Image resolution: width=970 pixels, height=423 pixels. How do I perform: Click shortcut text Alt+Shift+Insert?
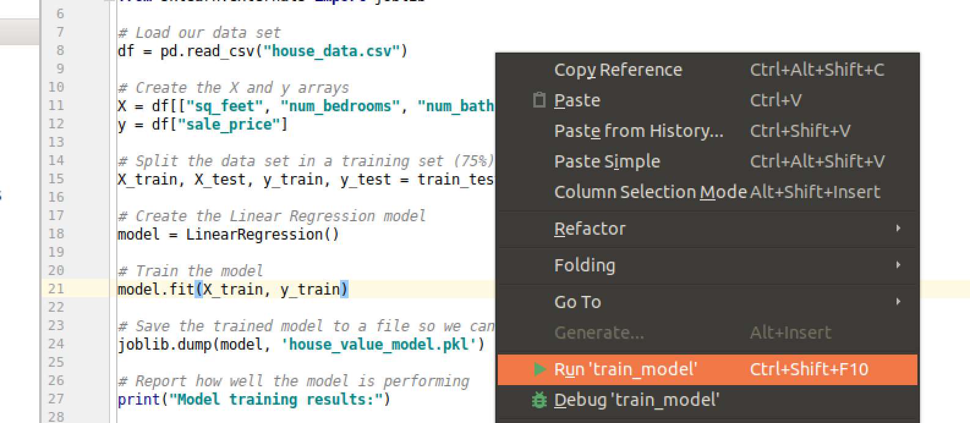(815, 192)
